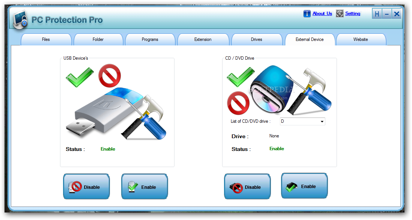Disable the CD/DVD drive
412x220 pixels.
247,186
